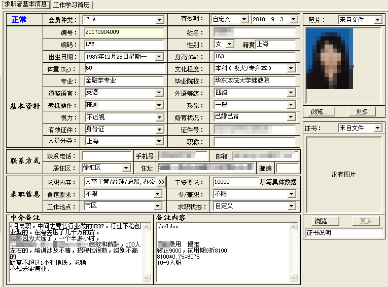Expand the 工作地点 dropdown

point(158,206)
